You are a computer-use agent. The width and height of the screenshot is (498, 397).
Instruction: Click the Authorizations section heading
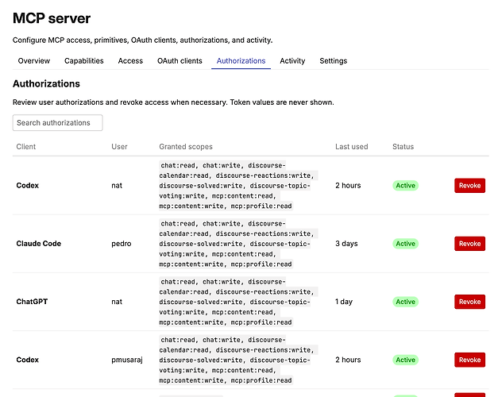[46, 83]
